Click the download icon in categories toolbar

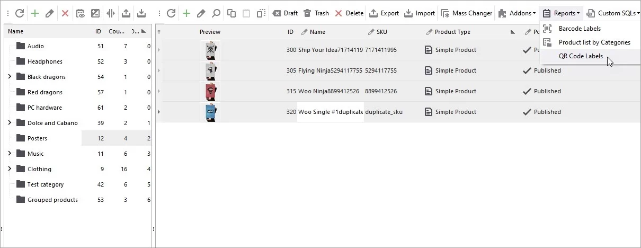(141, 13)
